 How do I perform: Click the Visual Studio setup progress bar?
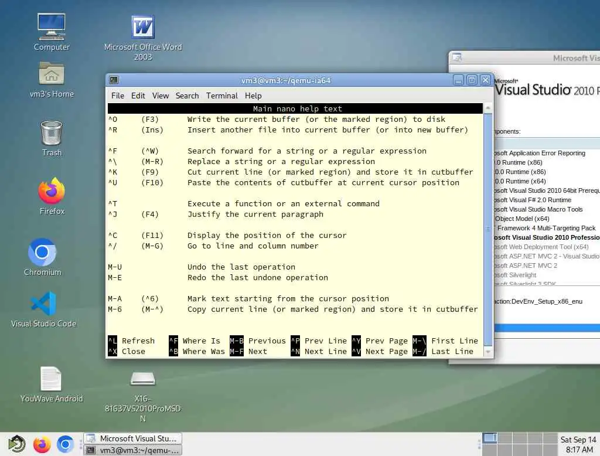547,328
